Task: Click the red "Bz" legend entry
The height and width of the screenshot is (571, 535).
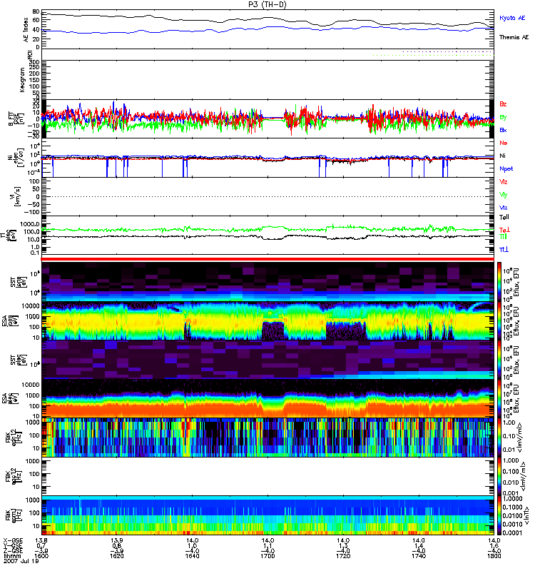Action: [x=503, y=104]
